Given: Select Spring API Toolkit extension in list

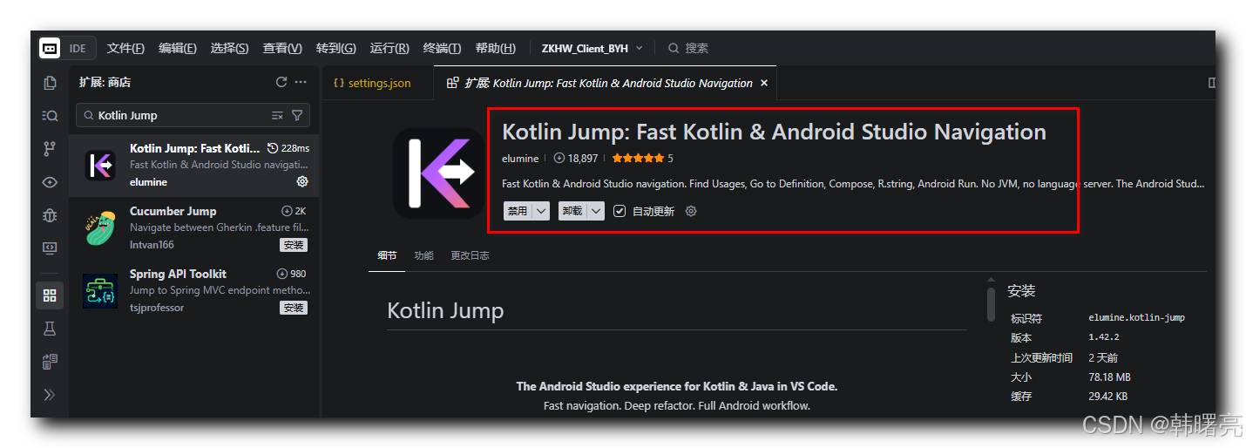Looking at the screenshot, I should (194, 290).
